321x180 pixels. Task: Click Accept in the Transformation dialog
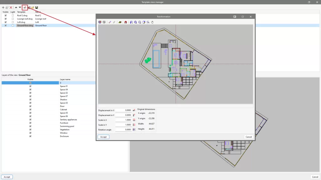103,137
